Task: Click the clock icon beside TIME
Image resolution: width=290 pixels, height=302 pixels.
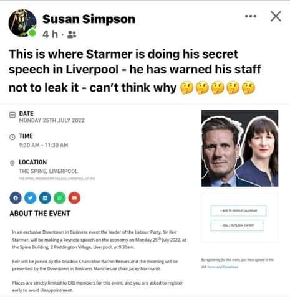Action: tap(12, 137)
